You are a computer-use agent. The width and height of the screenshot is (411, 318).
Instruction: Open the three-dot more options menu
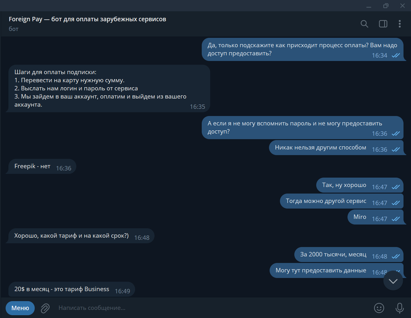[x=399, y=24]
